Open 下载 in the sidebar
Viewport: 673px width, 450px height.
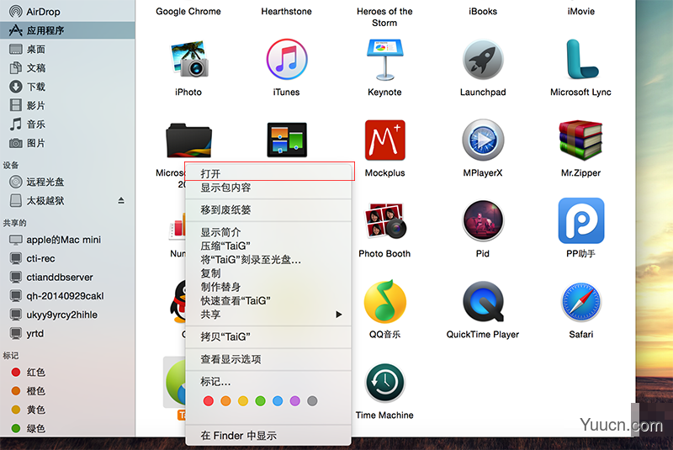pyautogui.click(x=67, y=87)
